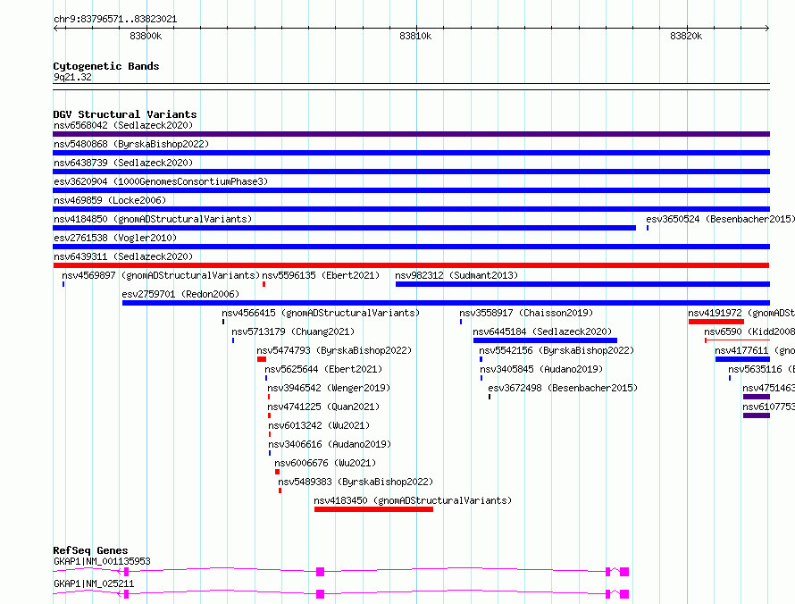Screen dimensions: 795x604
Task: Select nsv3558917 (Chaisson2019) label
Action: coord(526,313)
